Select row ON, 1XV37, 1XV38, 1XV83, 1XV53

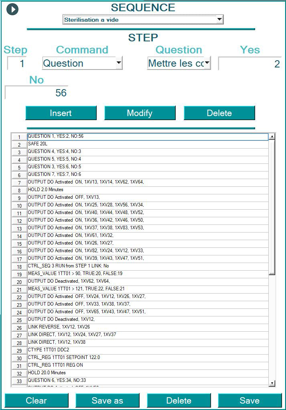148,228
